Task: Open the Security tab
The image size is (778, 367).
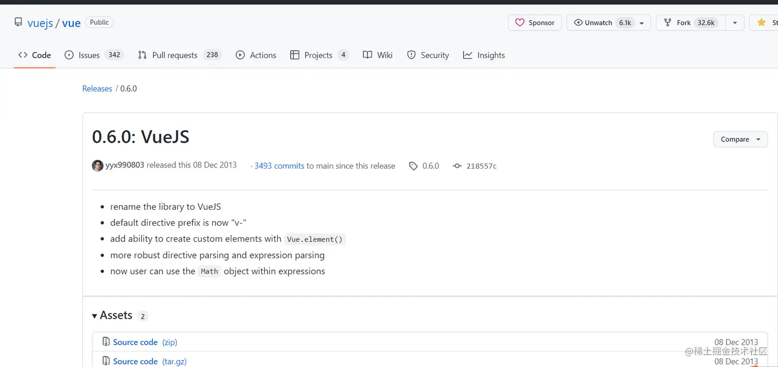Action: point(428,55)
